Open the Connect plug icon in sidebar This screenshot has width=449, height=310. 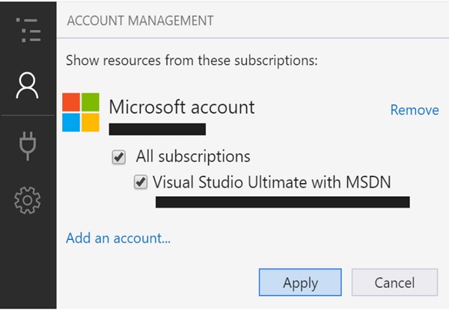(x=28, y=143)
